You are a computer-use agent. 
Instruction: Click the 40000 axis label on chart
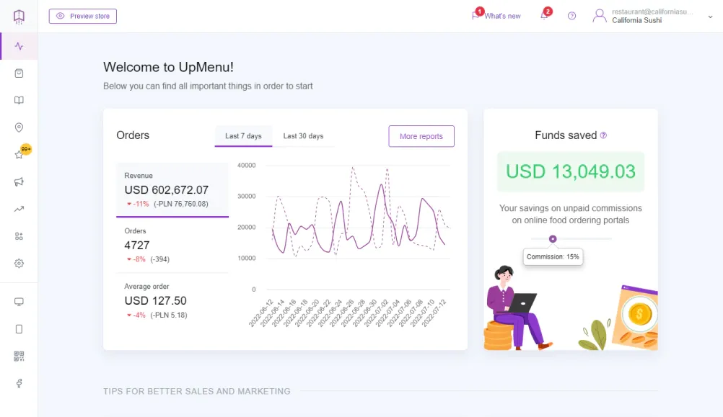[247, 165]
